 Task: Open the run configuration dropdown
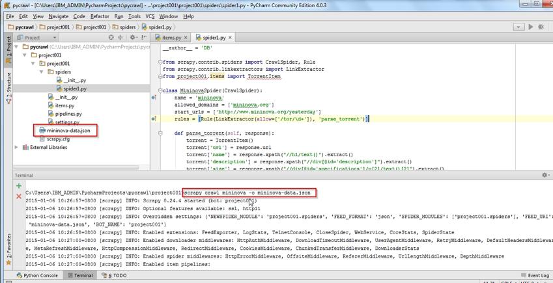coord(518,27)
